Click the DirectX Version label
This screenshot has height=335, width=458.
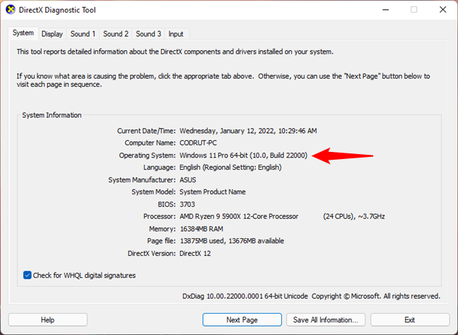pyautogui.click(x=151, y=253)
